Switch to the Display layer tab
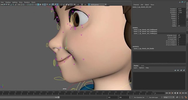This screenshot has width=188, height=100. click(136, 66)
